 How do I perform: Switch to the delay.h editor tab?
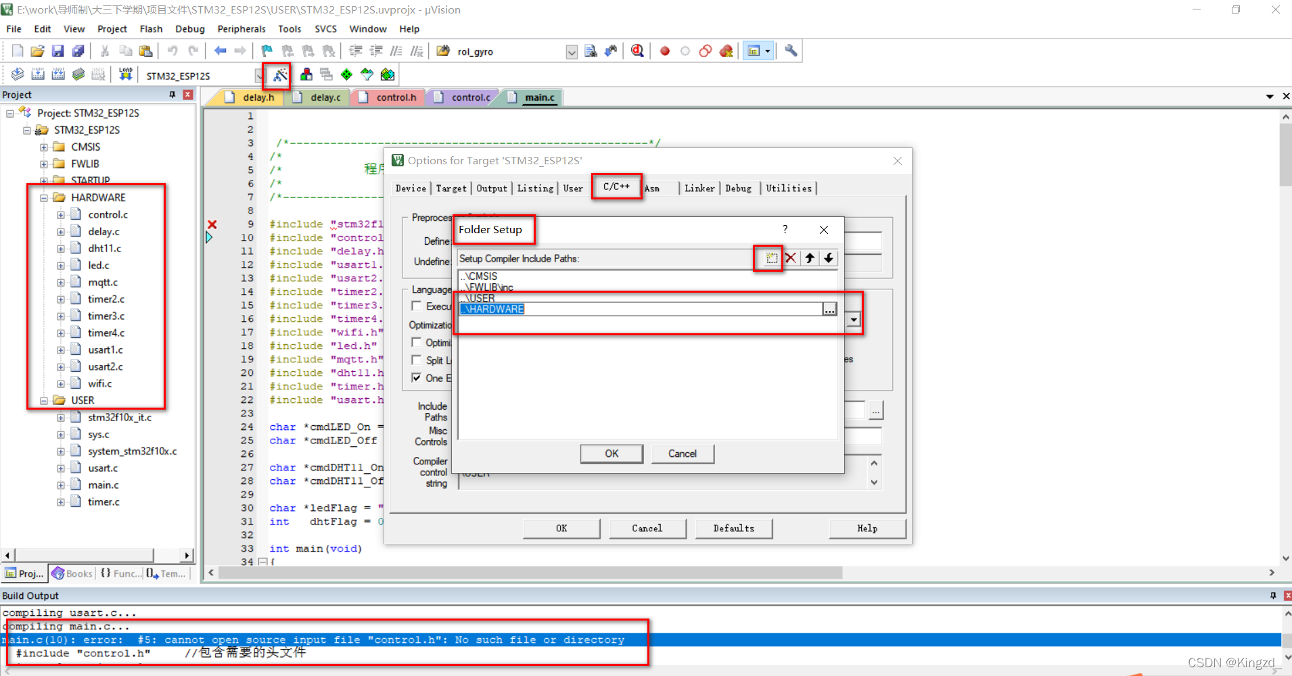point(258,97)
